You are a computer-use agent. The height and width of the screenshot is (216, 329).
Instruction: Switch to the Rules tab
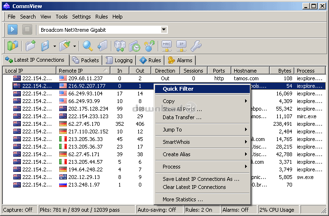pyautogui.click(x=150, y=60)
